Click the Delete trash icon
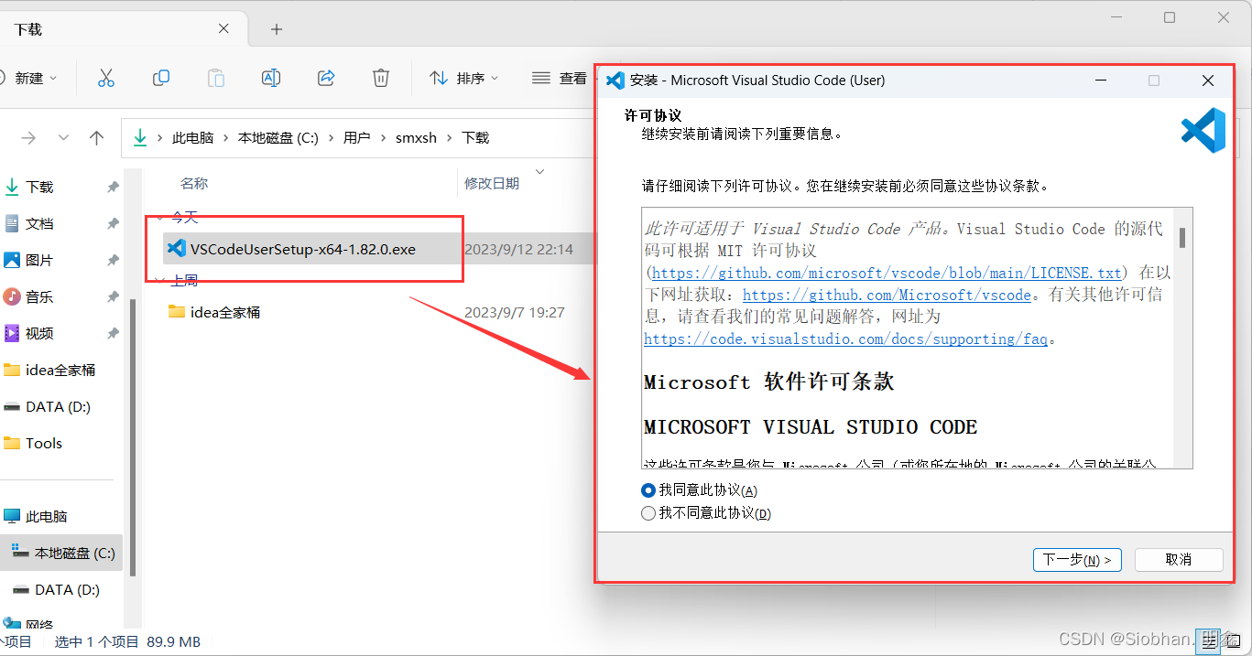Viewport: 1252px width, 656px height. 381,79
